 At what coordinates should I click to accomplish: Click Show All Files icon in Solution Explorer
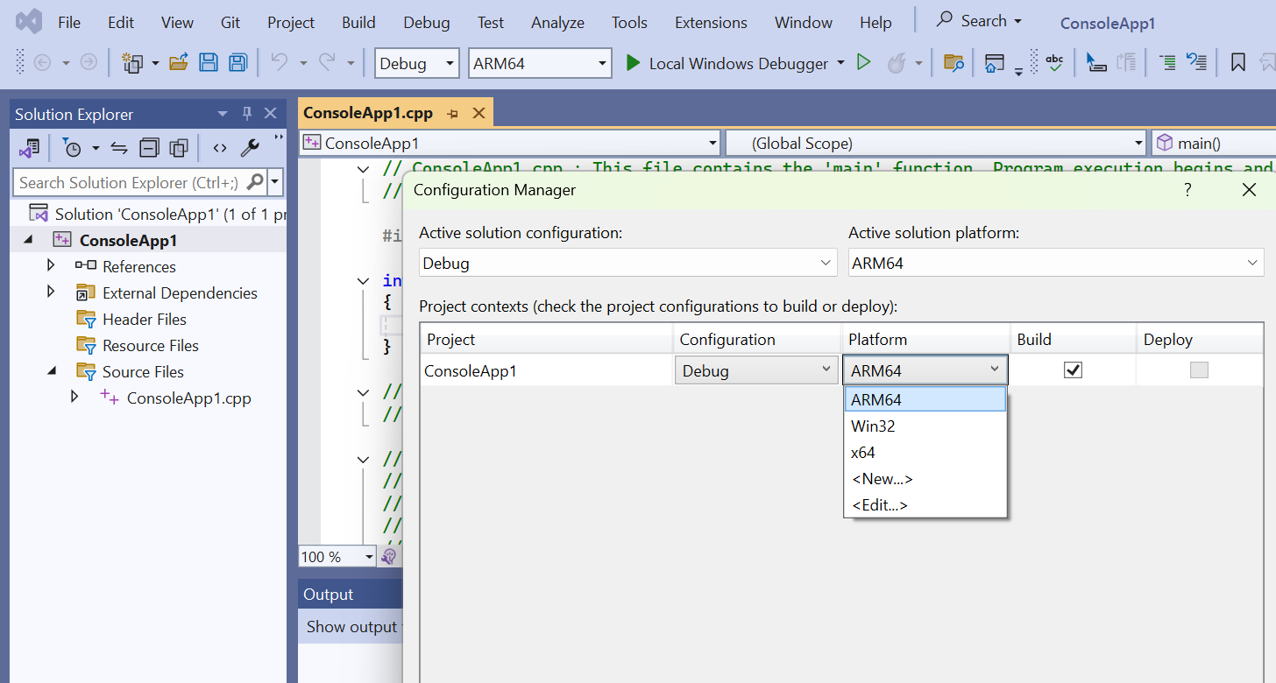coord(180,148)
